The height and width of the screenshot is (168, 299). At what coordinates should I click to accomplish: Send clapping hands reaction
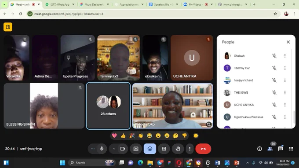[141, 135]
